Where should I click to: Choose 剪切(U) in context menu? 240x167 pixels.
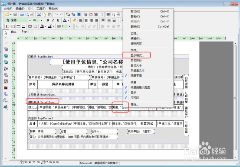(148, 11)
